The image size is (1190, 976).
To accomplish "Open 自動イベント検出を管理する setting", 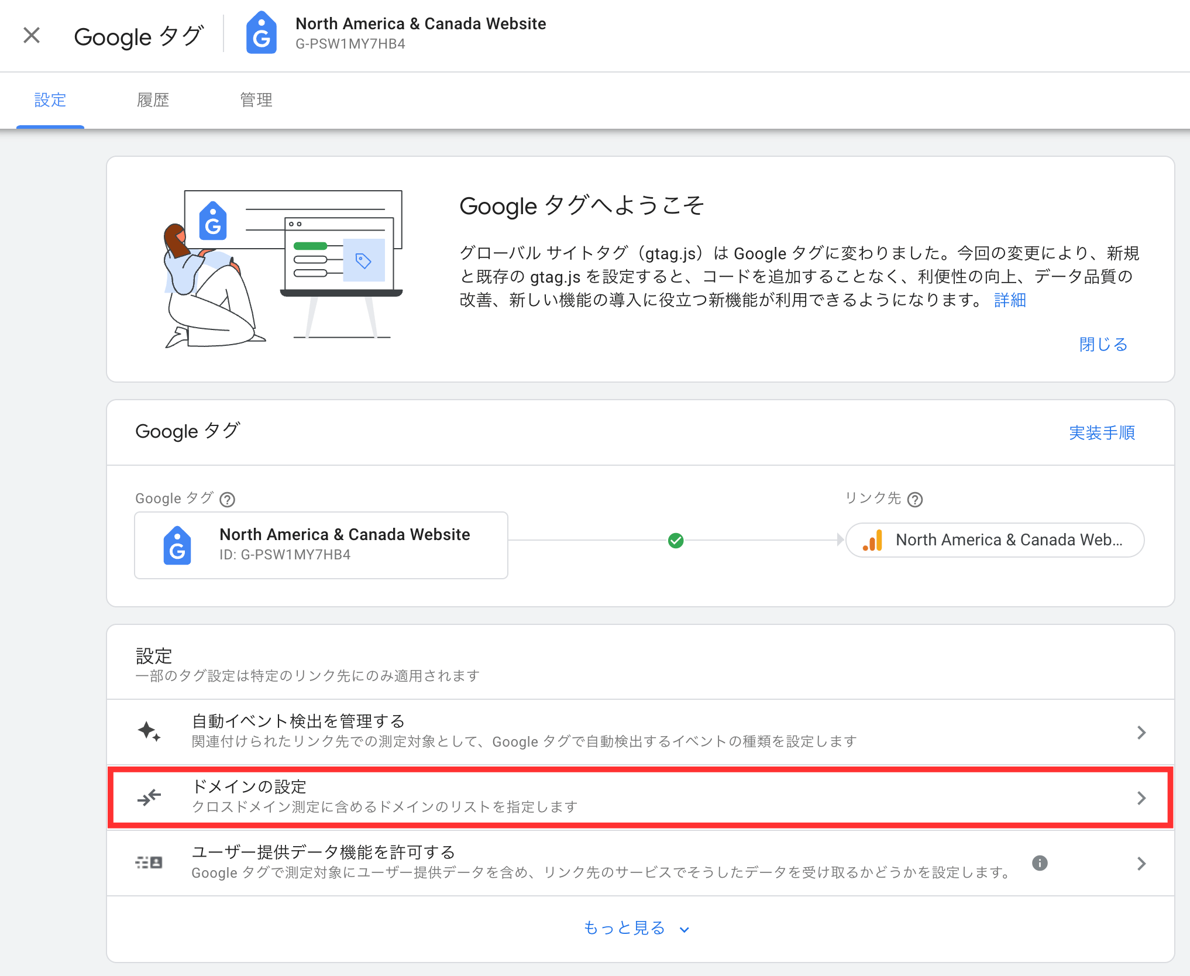I will point(641,731).
